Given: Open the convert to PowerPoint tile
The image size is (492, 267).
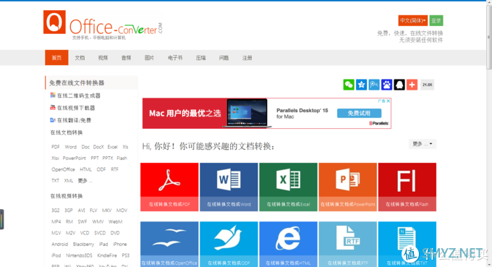Looking at the screenshot, I should pyautogui.click(x=348, y=187).
